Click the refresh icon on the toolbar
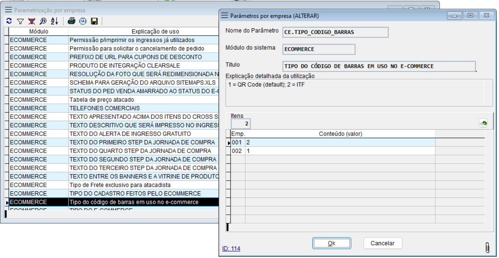The image size is (499, 258). pos(9,20)
